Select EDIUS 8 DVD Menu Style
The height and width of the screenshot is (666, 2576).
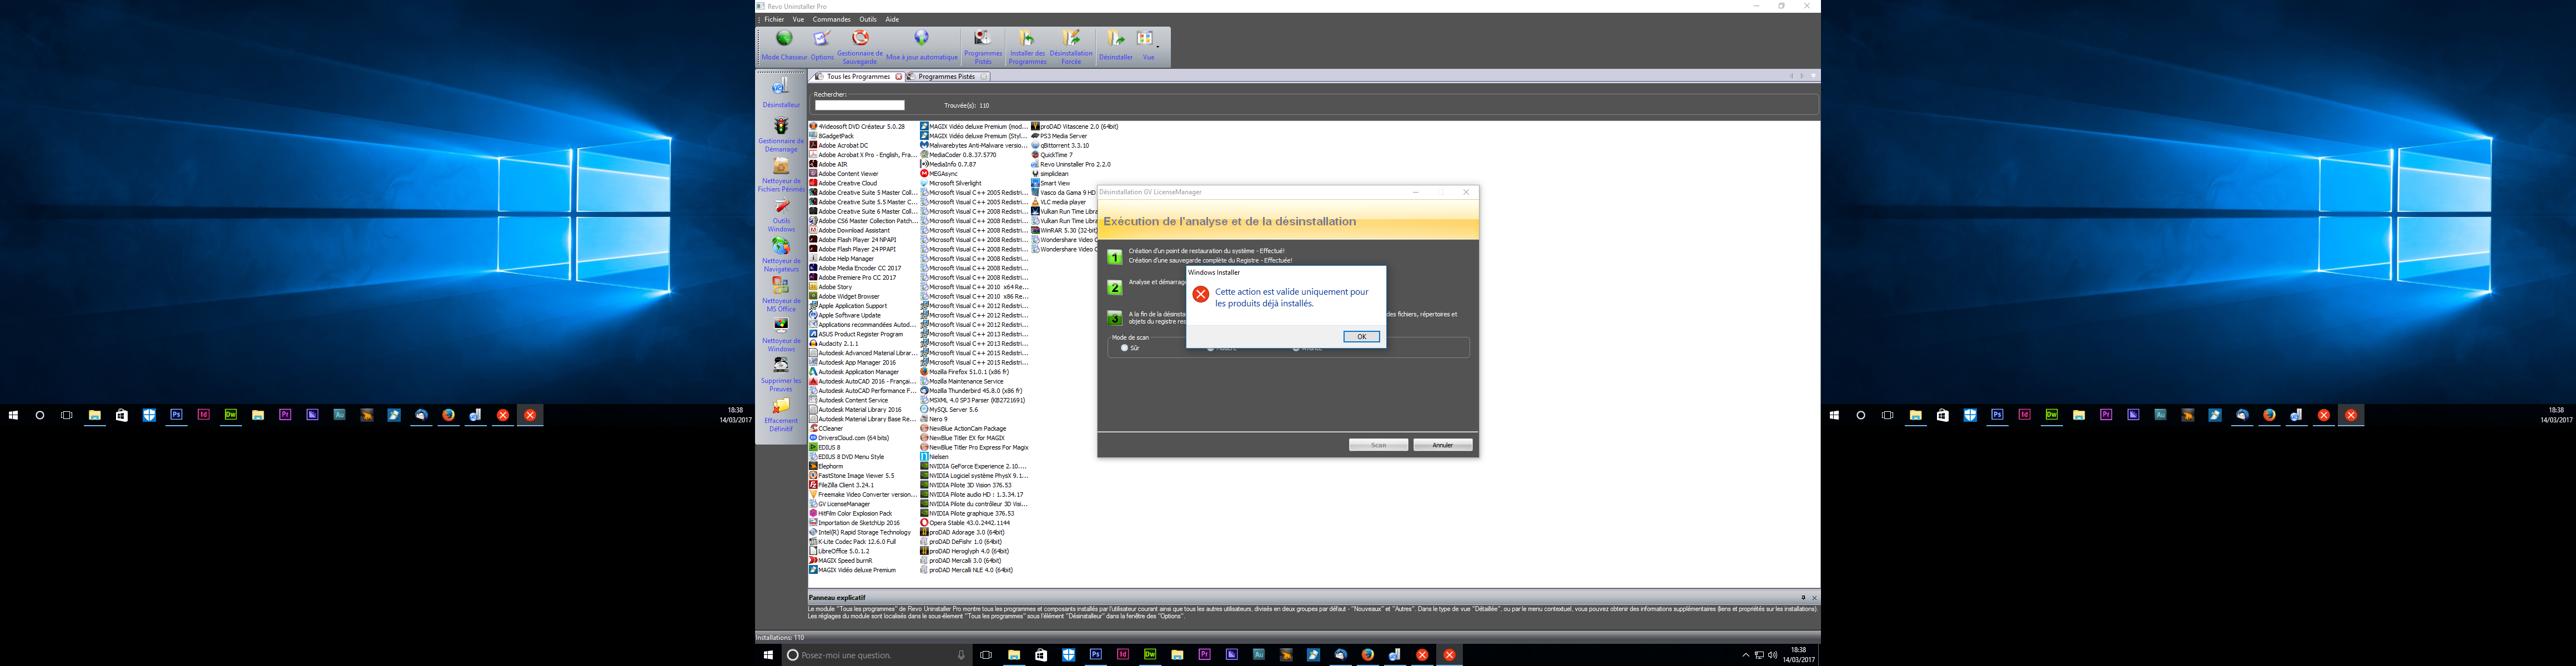coord(847,457)
